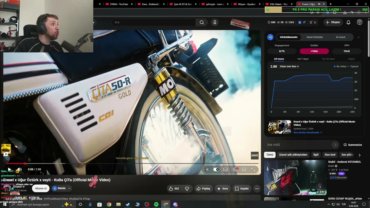Image resolution: width=370 pixels, height=208 pixels.
Task: Start voice search with the microphone
Action: point(215,22)
